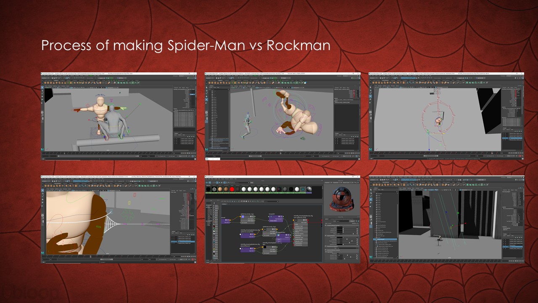Click the Maya logo in the Spider-Man-on-pipe Maya window
Viewport: 538px width, 303px height.
[x=43, y=150]
